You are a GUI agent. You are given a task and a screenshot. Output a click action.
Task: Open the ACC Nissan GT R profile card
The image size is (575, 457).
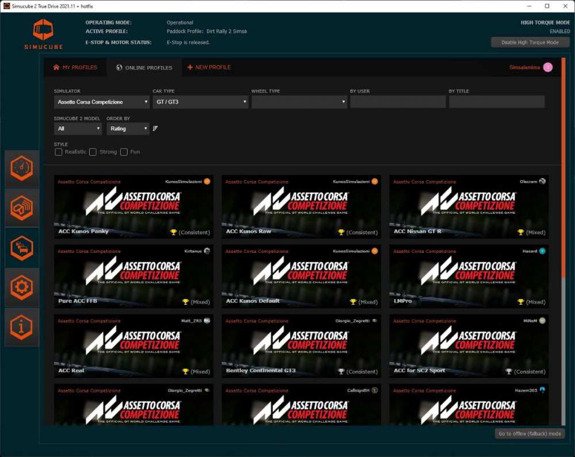tap(469, 207)
